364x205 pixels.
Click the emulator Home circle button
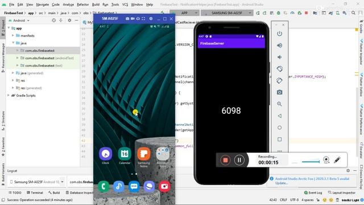[279, 128]
